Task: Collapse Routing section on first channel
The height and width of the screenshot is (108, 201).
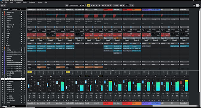Action: click(x=32, y=19)
